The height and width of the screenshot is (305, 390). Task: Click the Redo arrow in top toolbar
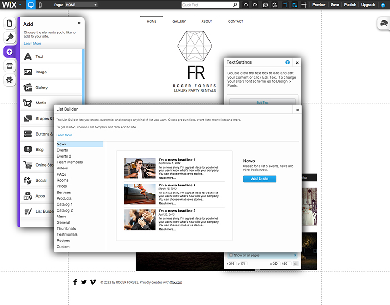click(255, 5)
